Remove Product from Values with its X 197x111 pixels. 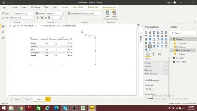pyautogui.click(x=167, y=63)
